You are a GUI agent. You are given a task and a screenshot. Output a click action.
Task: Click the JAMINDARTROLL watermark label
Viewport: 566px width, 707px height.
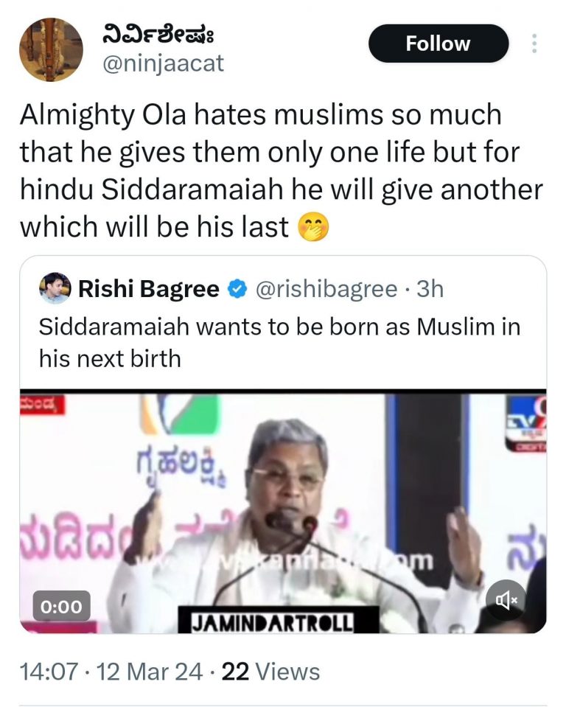coord(273,623)
